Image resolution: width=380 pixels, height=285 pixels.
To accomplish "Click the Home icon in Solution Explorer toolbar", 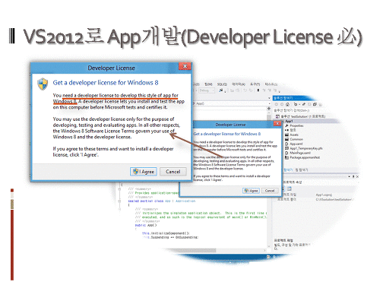I will click(x=287, y=104).
